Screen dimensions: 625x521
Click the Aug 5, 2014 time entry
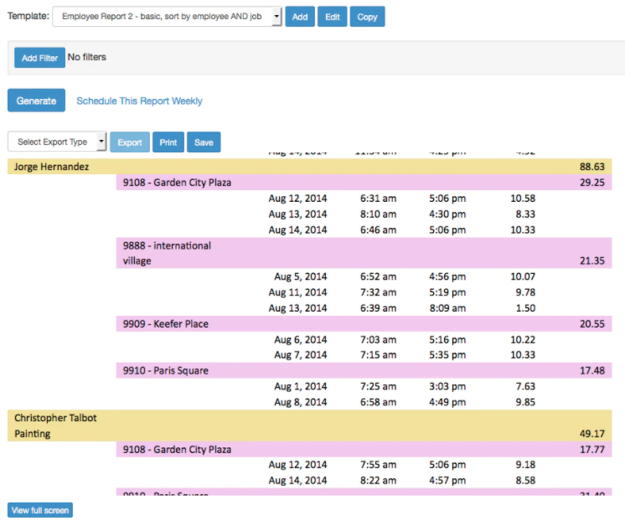point(300,277)
